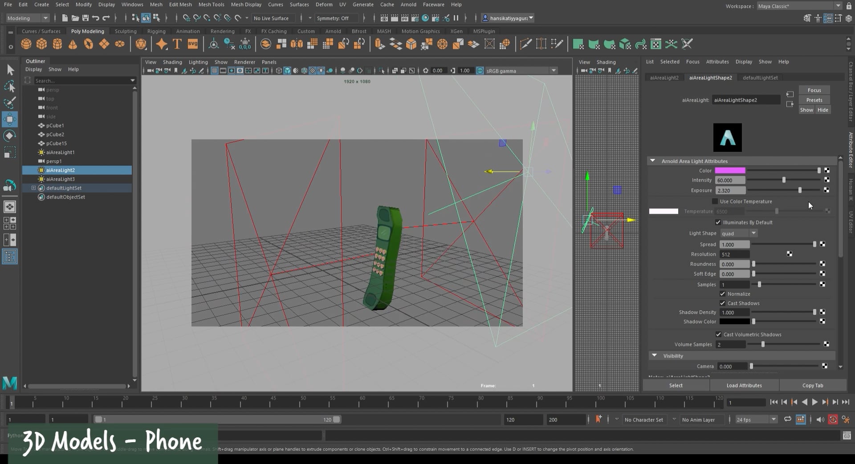Uncheck the Cast Shadows checkbox
The width and height of the screenshot is (855, 464).
(722, 303)
